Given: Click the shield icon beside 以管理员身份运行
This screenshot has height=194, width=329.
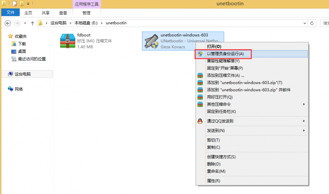Looking at the screenshot, I should (x=200, y=54).
